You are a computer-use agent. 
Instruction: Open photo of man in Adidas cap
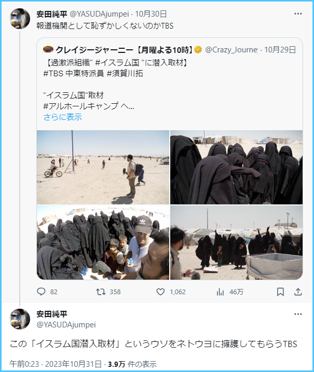pyautogui.click(x=103, y=242)
